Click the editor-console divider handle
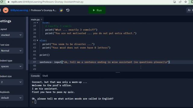 (118, 72)
